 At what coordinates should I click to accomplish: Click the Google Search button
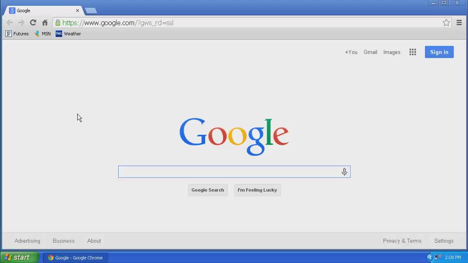click(x=208, y=190)
